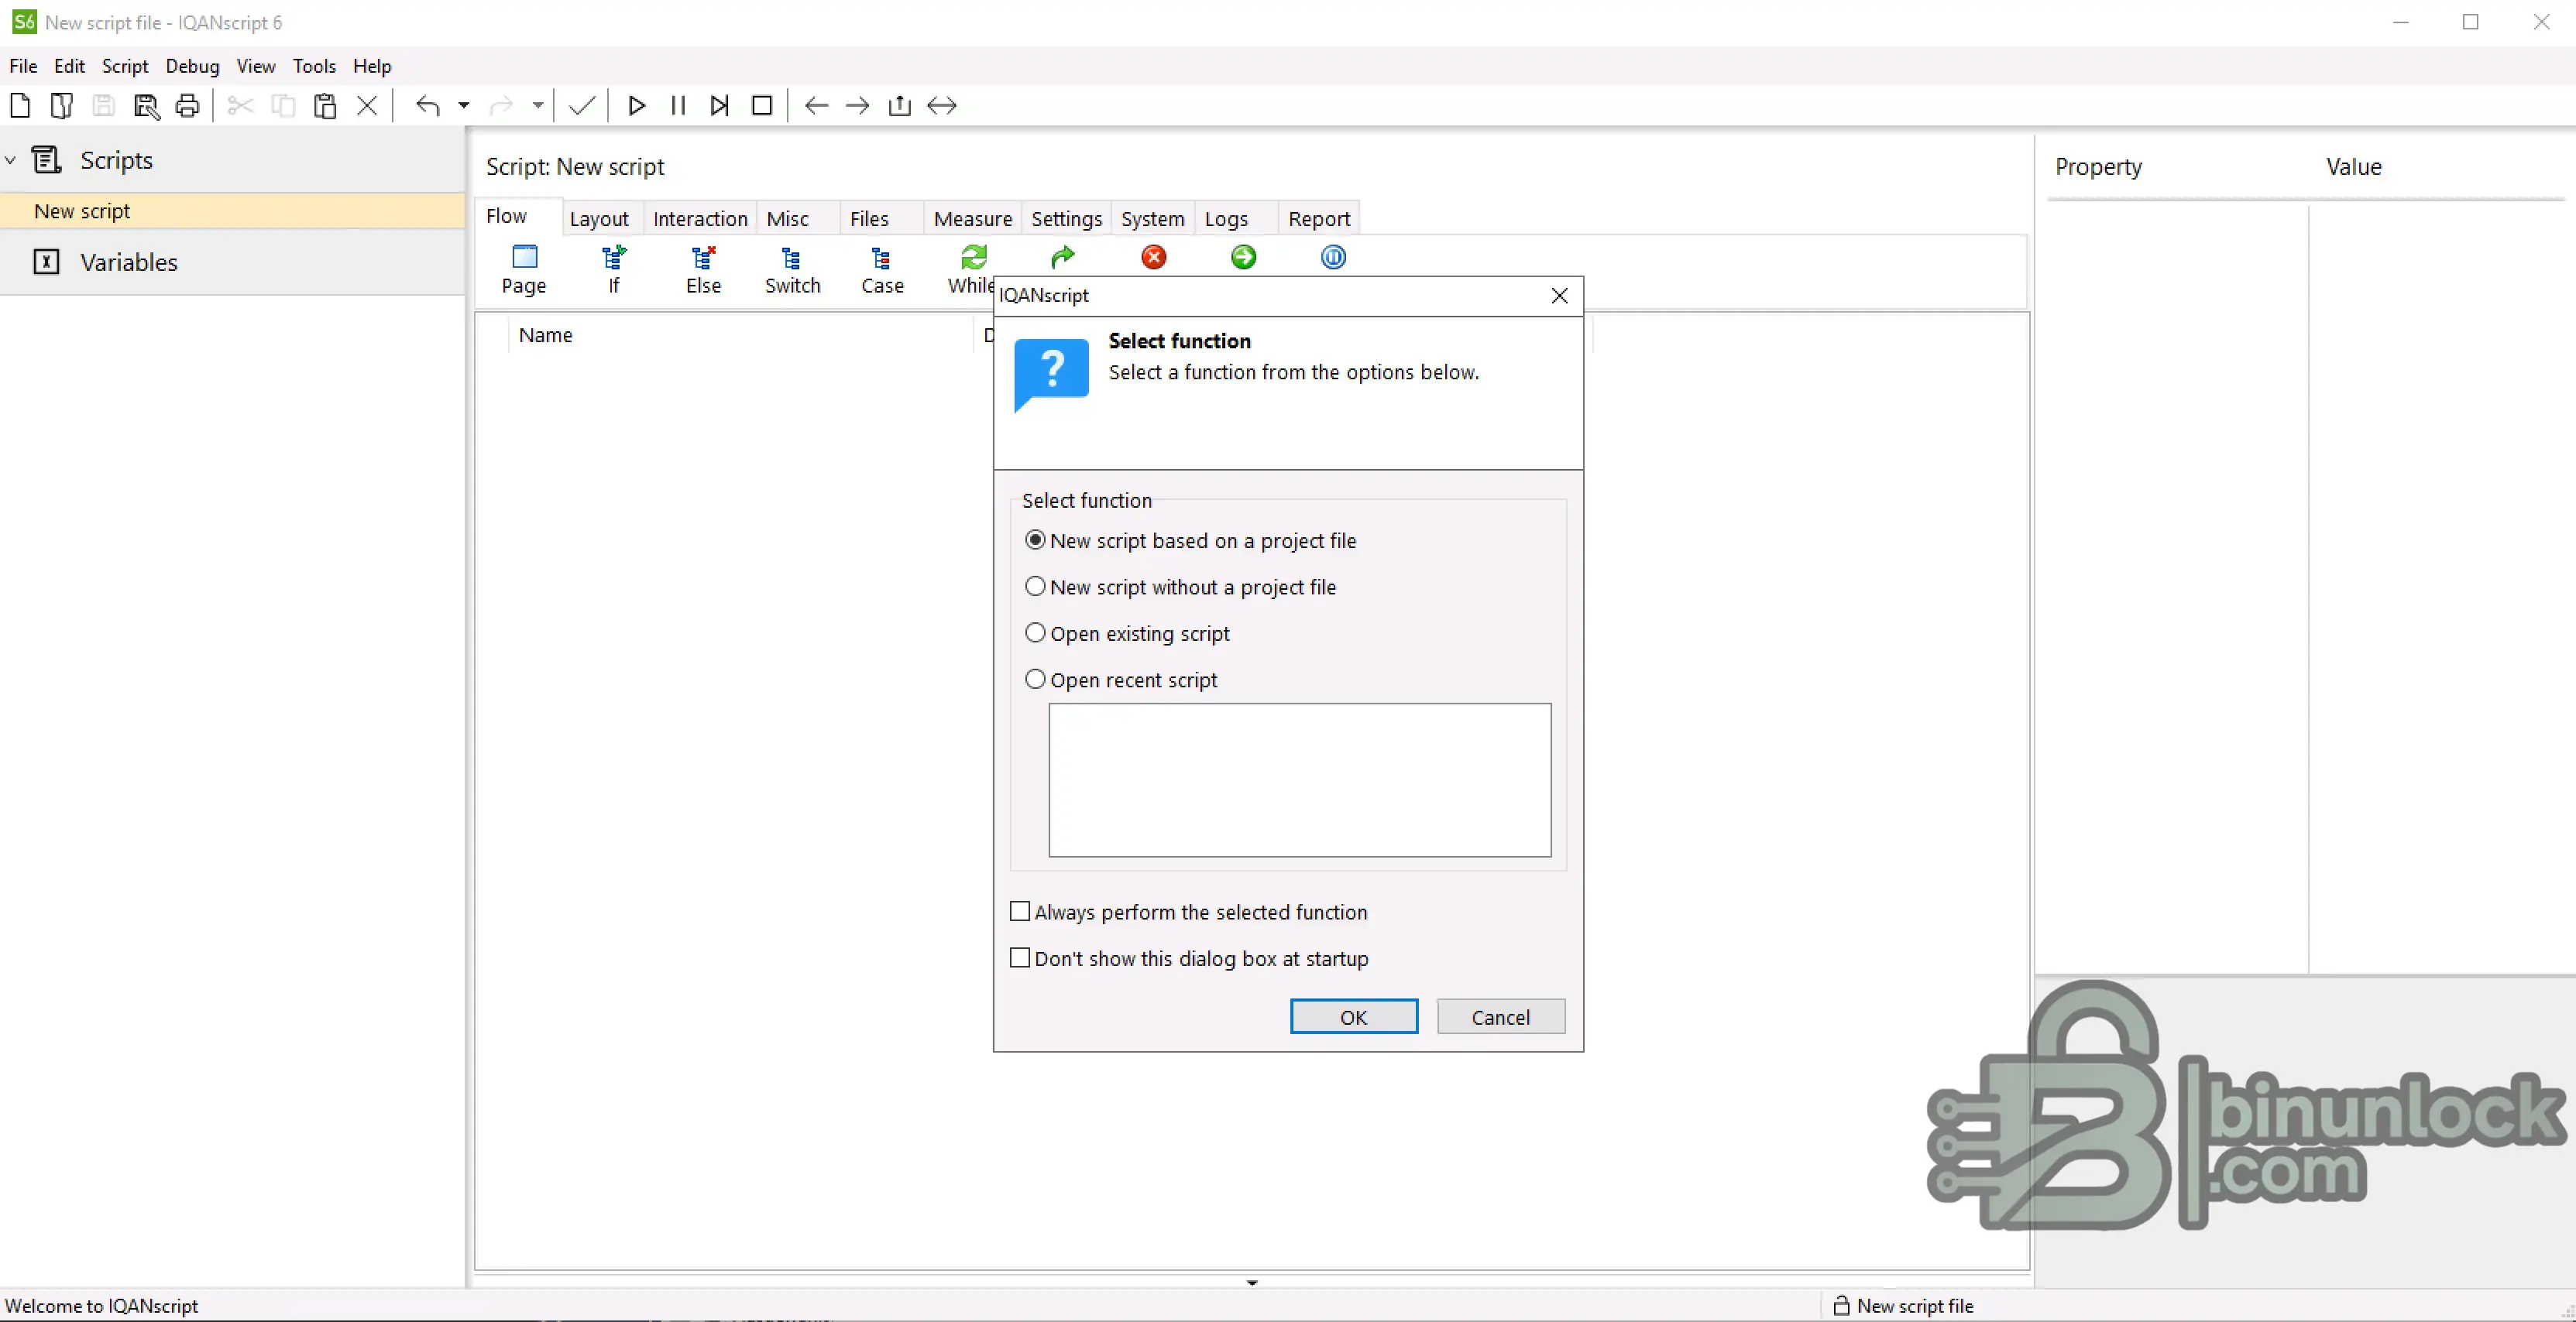Select New script without a project file
Screen dimensions: 2576x1322
click(x=1180, y=587)
